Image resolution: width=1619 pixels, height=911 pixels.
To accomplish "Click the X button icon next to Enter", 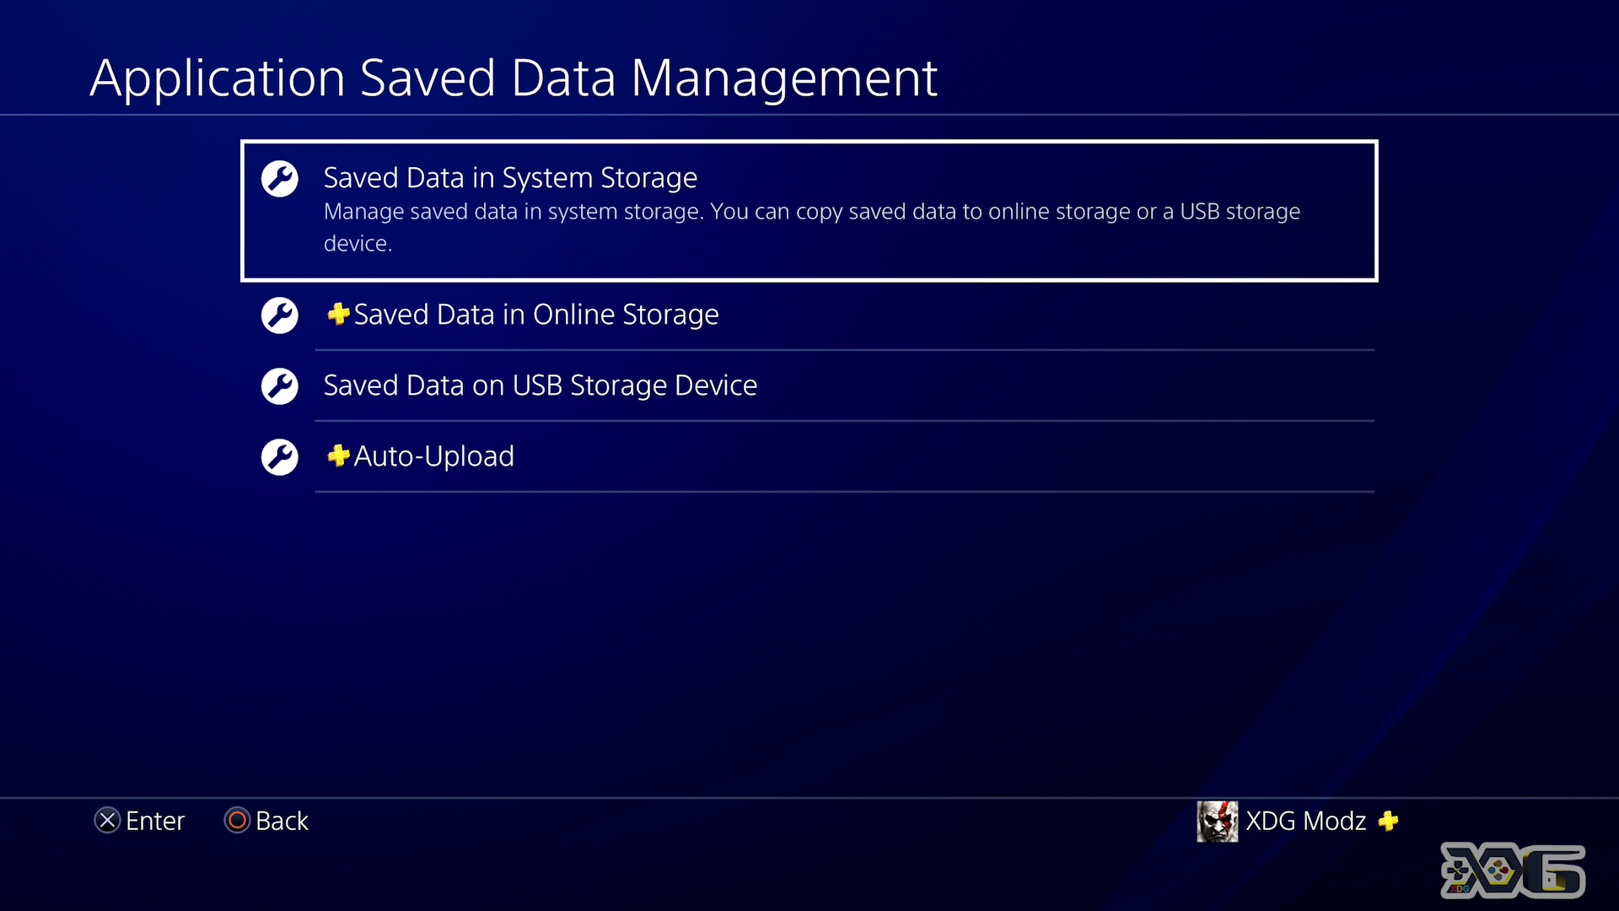I will coord(107,820).
